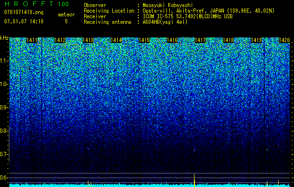Click the meteor label
294x187 pixels.
click(x=66, y=14)
